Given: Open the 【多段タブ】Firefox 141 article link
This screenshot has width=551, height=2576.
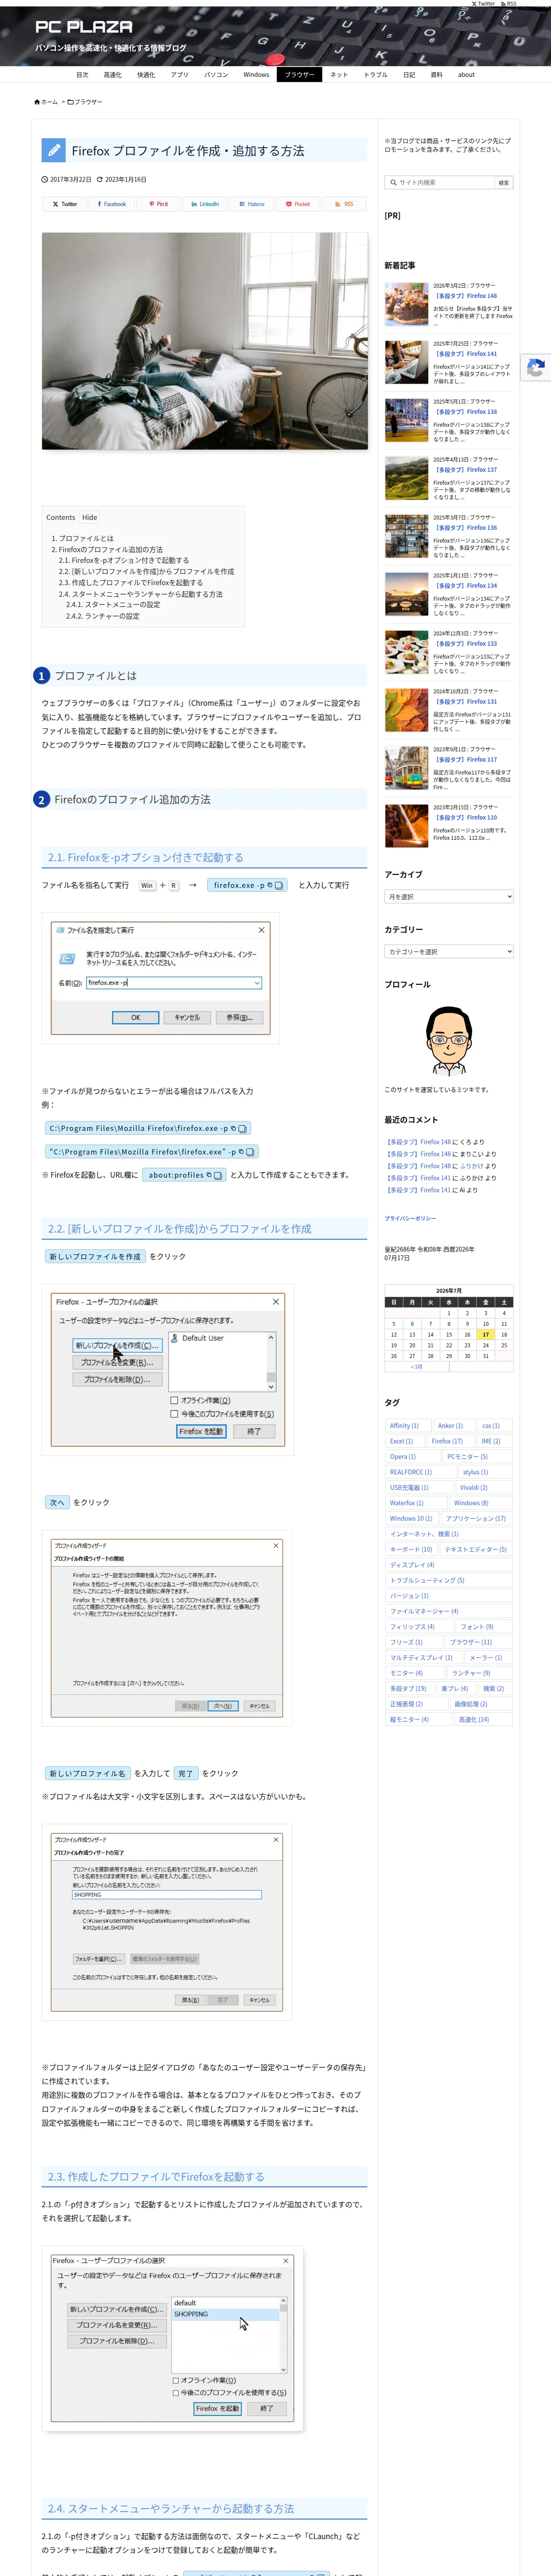Looking at the screenshot, I should pos(465,354).
